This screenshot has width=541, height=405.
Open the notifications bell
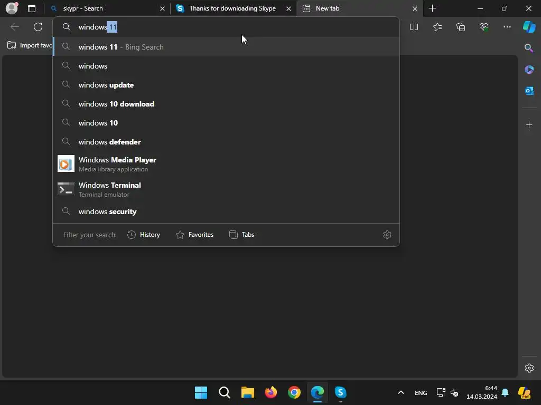[505, 392]
